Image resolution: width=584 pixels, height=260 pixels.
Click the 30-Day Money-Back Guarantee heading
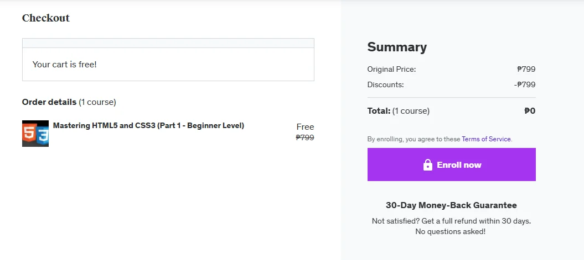tap(451, 205)
